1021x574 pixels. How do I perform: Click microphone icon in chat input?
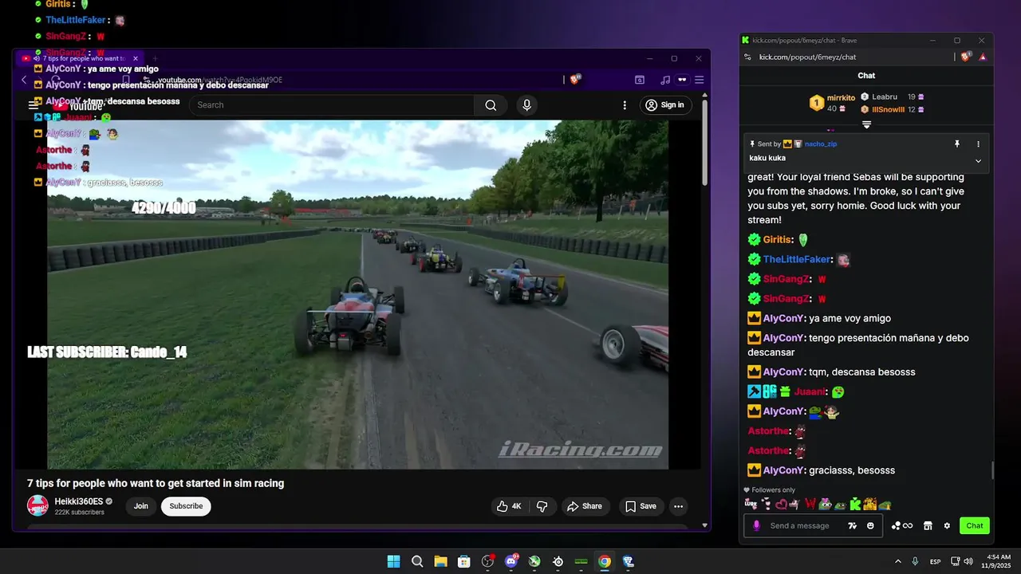tap(756, 525)
